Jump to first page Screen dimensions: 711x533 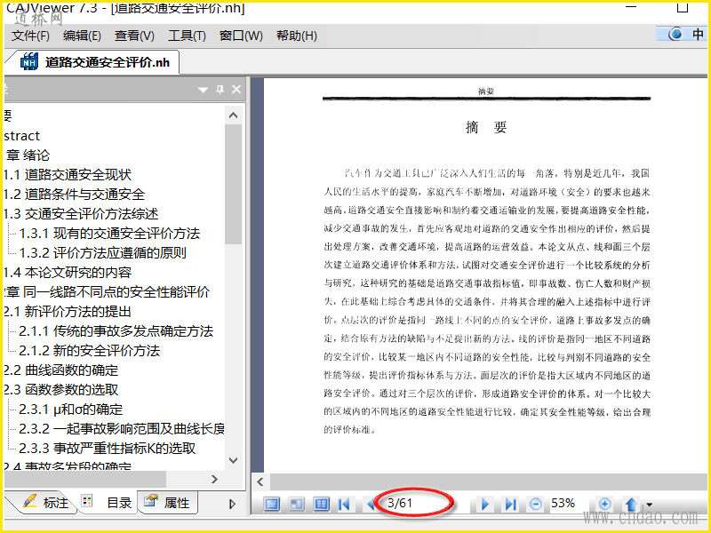[x=344, y=504]
